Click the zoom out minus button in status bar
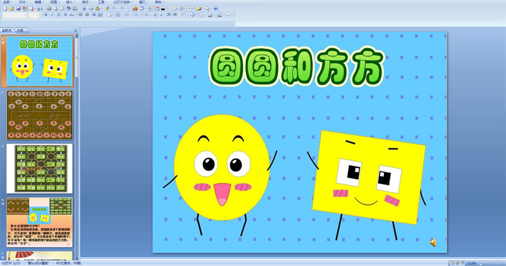The height and width of the screenshot is (266, 506). click(x=481, y=263)
